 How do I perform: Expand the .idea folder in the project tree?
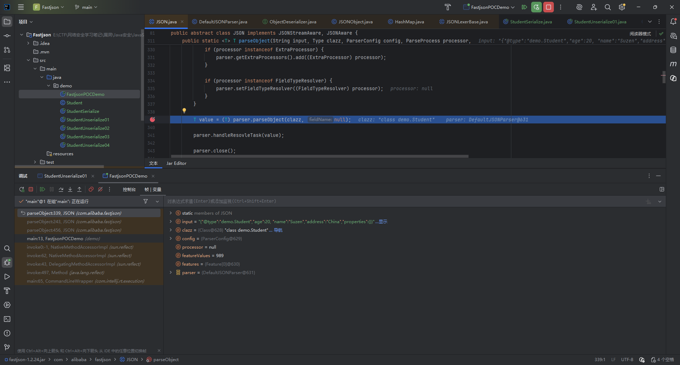pyautogui.click(x=28, y=43)
